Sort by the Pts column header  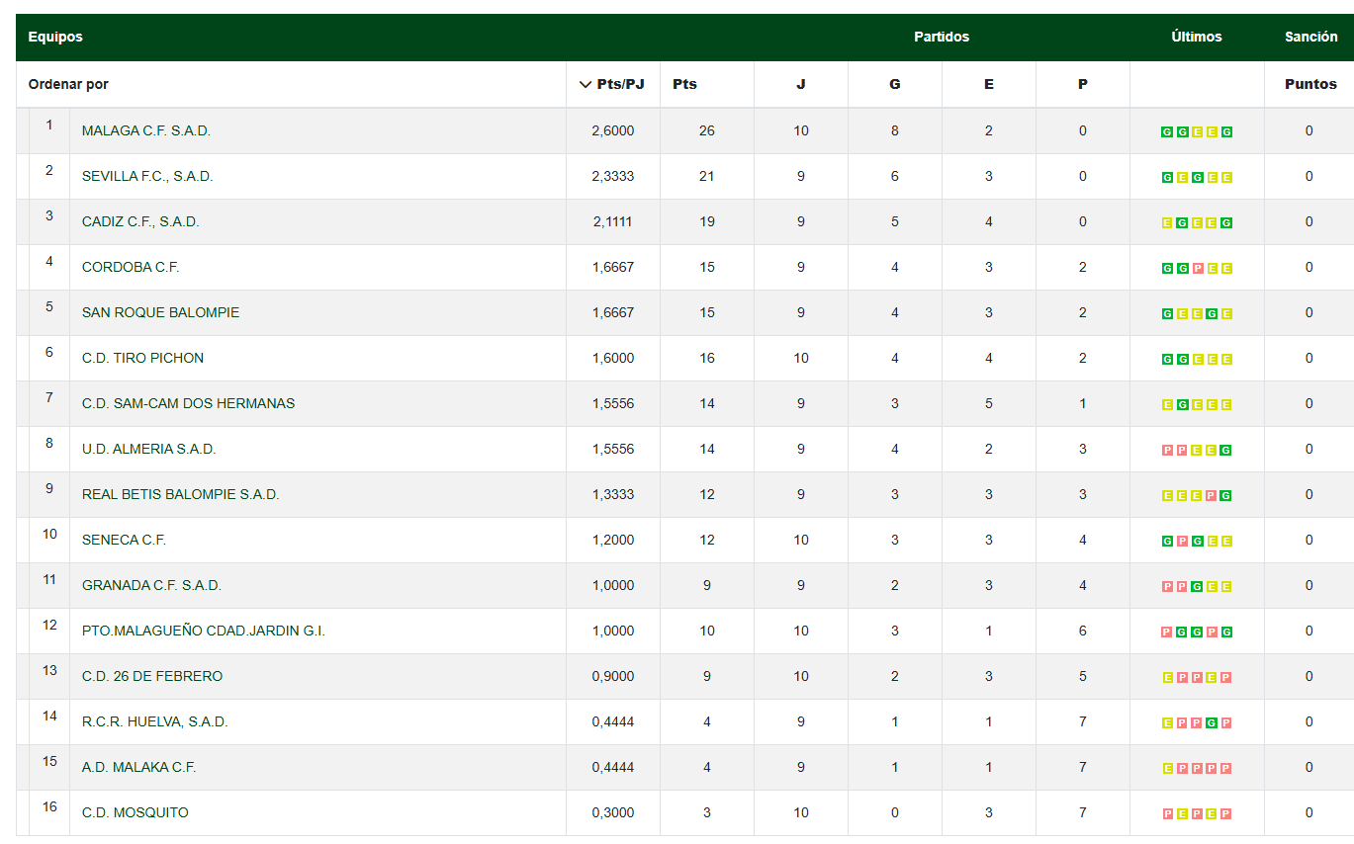684,84
